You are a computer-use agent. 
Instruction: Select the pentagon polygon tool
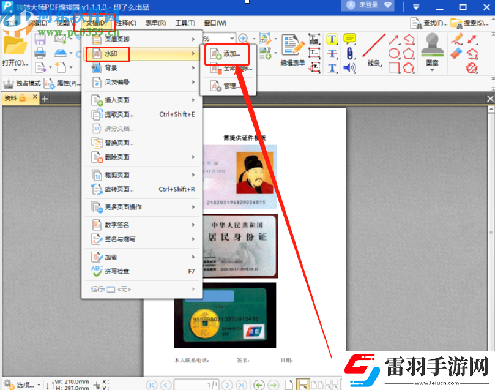click(x=409, y=53)
